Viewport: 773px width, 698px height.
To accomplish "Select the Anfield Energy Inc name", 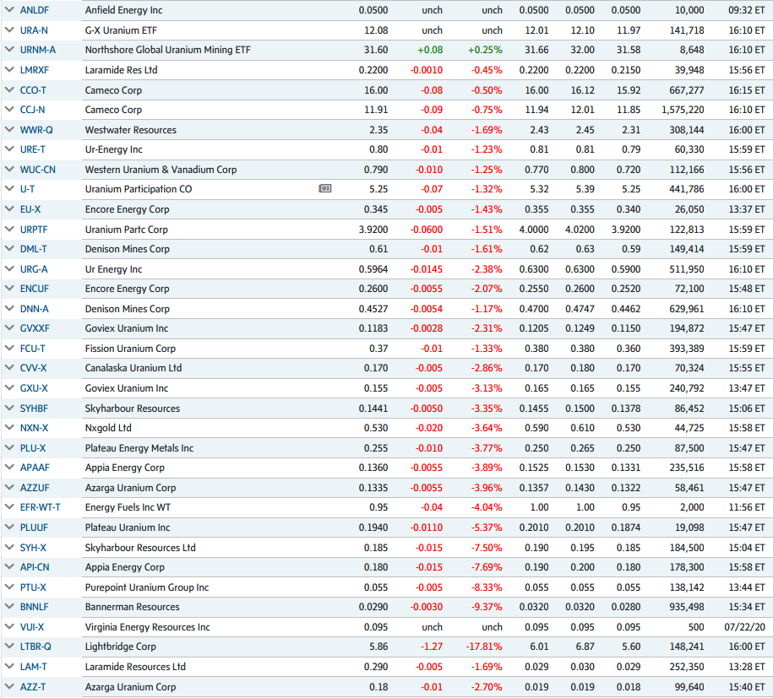I will (x=123, y=10).
